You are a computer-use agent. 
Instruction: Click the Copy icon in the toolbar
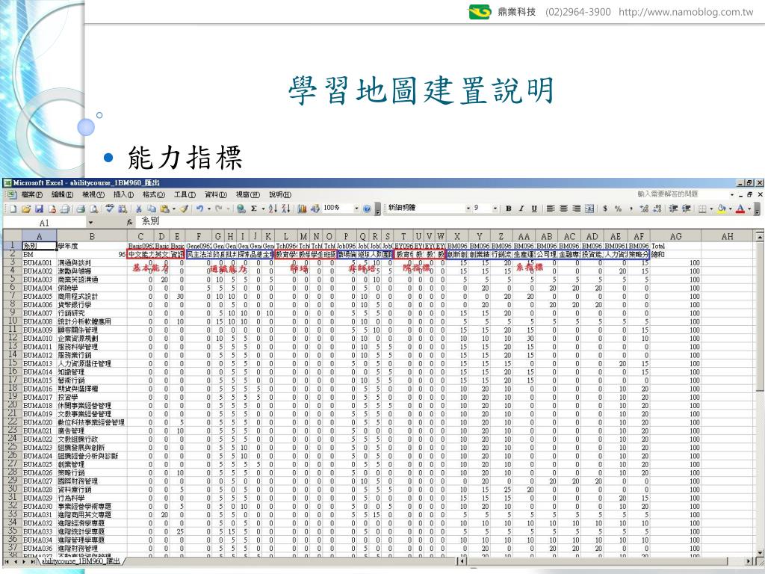coord(152,209)
